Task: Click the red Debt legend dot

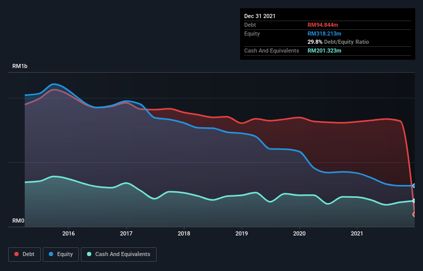Action: [16, 254]
